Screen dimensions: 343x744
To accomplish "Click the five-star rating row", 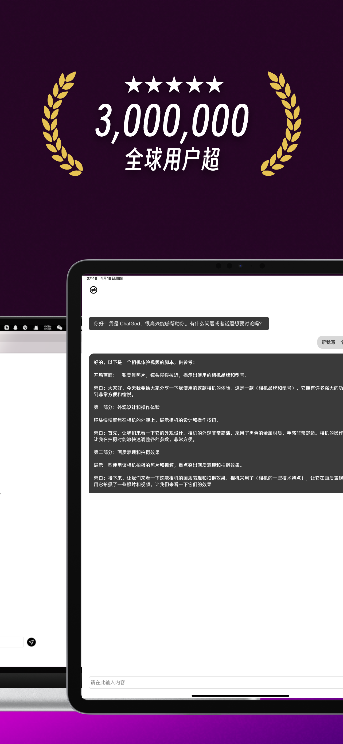I will 174,84.
